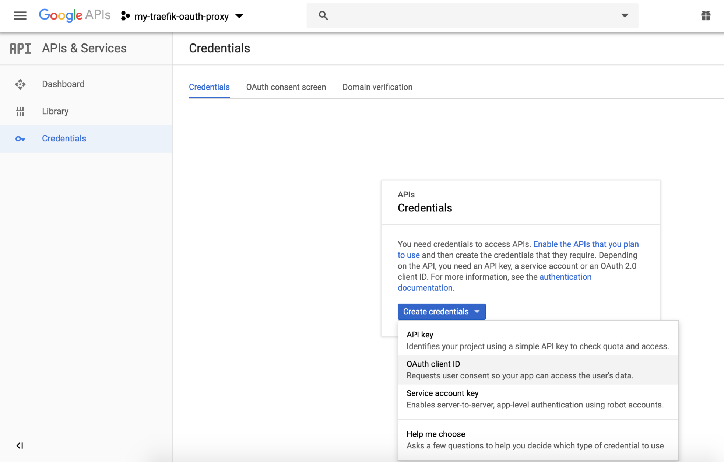Switch to the Domain verification tab
This screenshot has width=724, height=462.
[377, 87]
